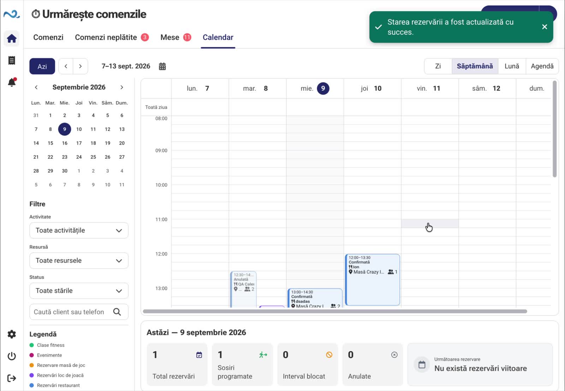This screenshot has width=565, height=391.
Task: Dismiss the success notification toast
Action: [545, 27]
